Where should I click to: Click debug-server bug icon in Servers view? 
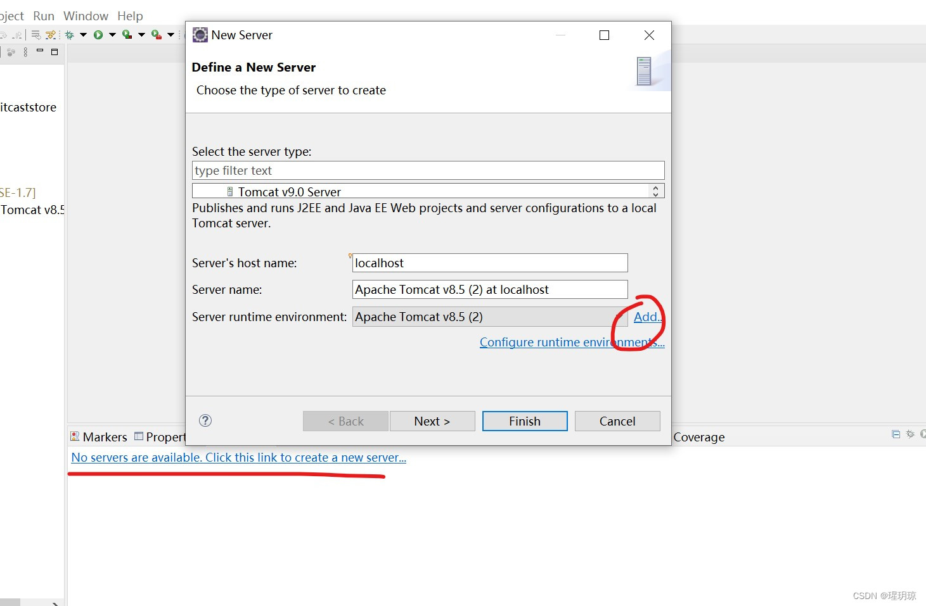click(x=910, y=434)
